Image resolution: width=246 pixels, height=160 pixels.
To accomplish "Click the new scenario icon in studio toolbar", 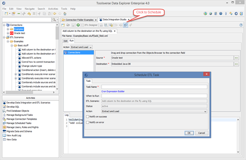I will pyautogui.click(x=63, y=25).
